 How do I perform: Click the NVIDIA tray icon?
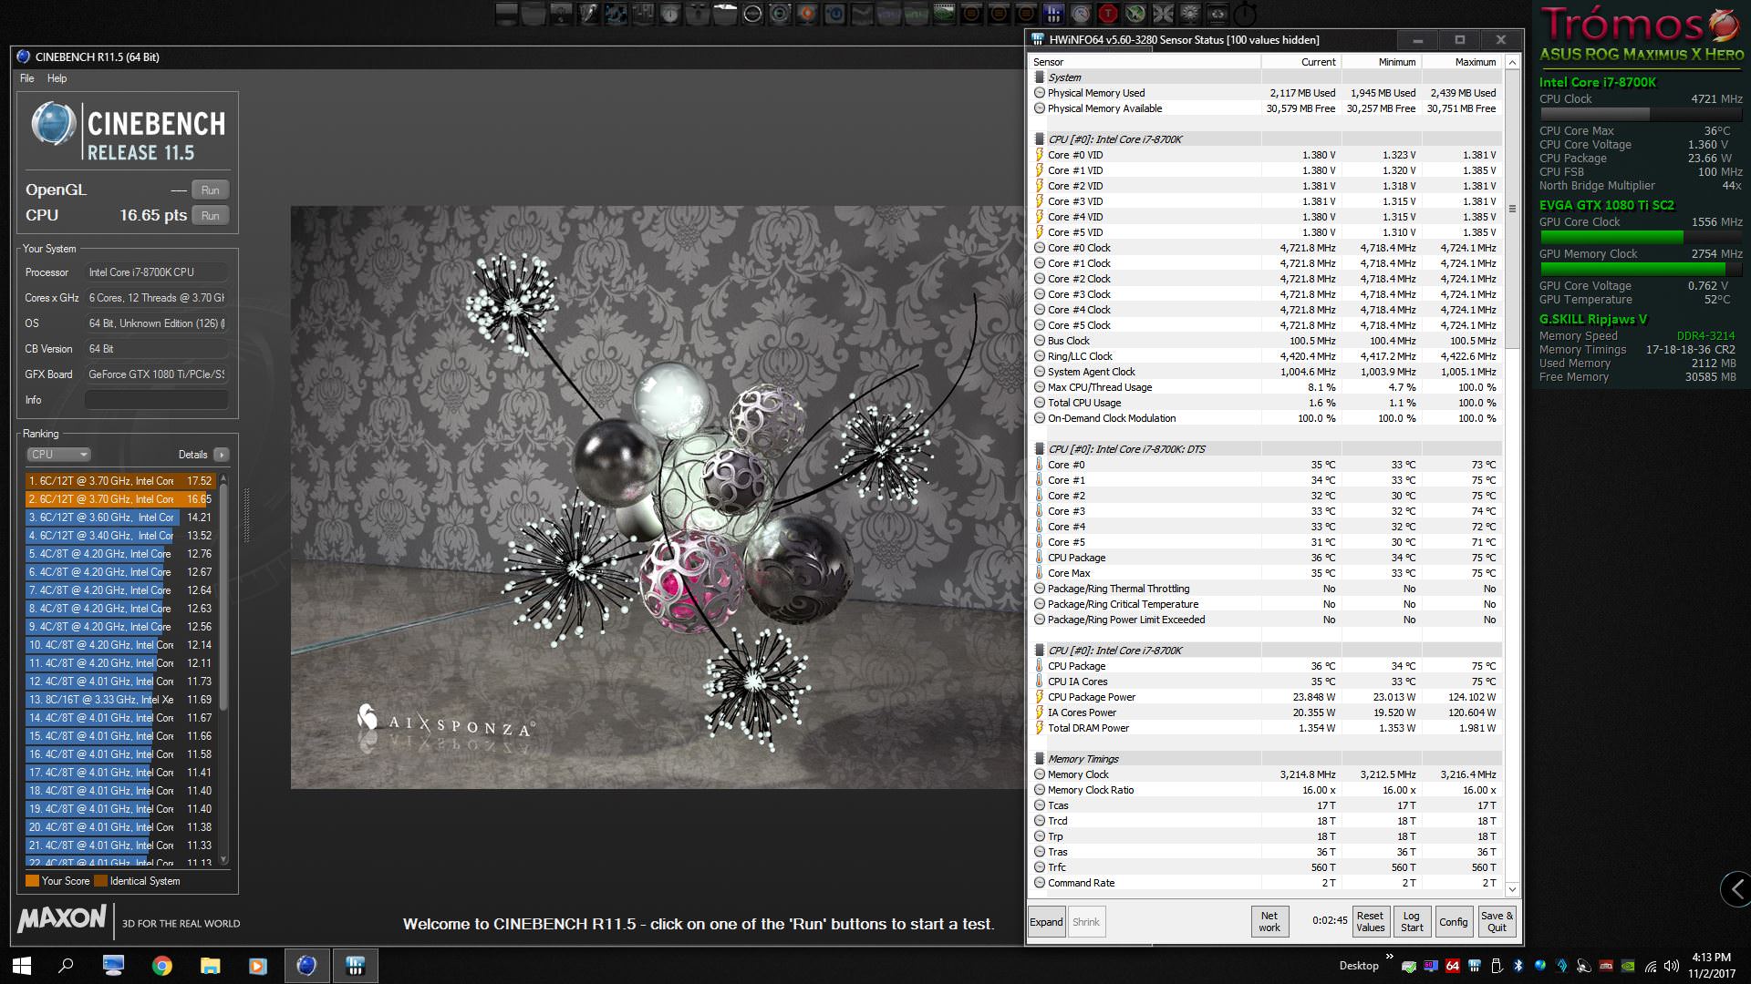pos(1628,966)
